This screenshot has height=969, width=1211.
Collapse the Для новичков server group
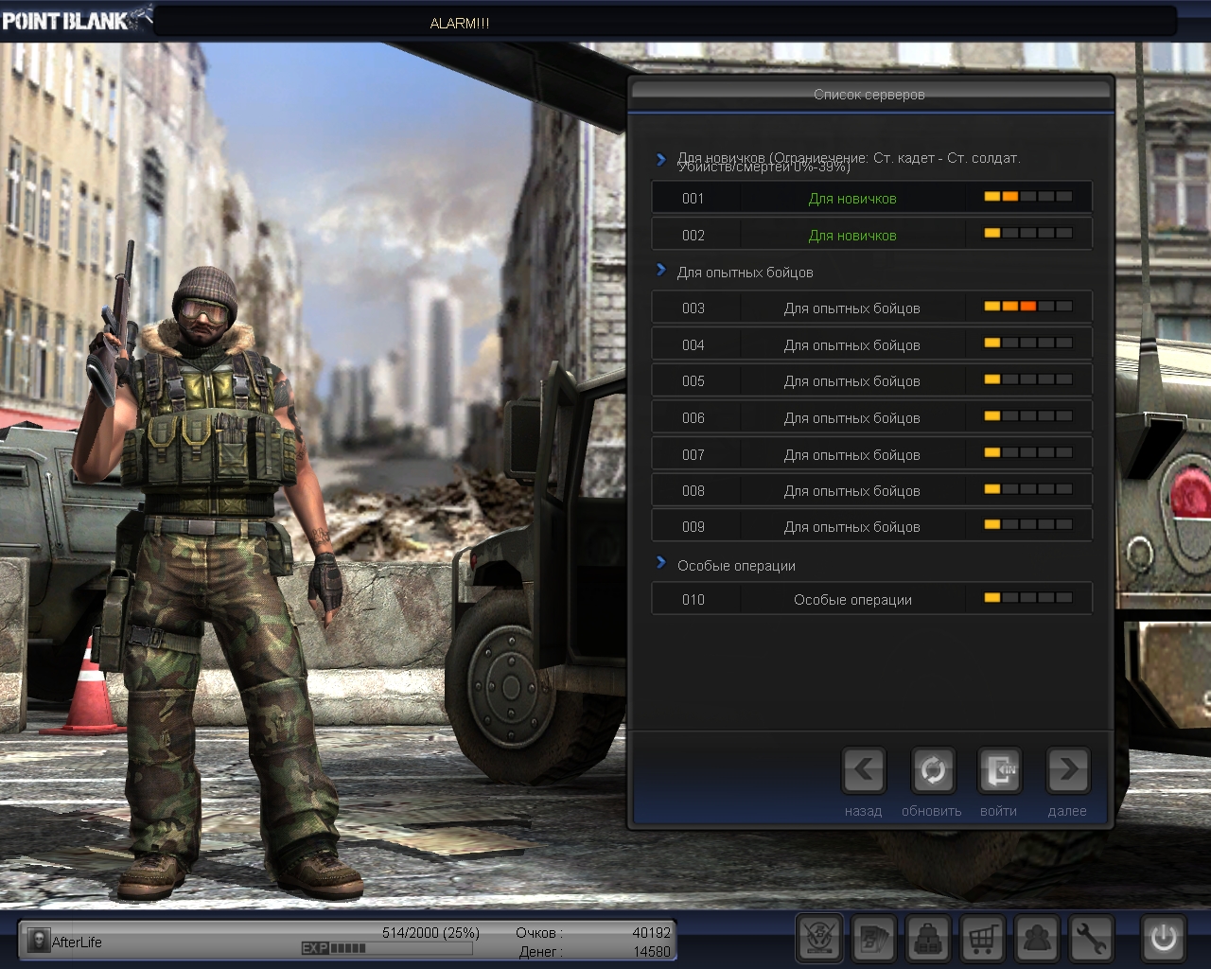[x=661, y=159]
